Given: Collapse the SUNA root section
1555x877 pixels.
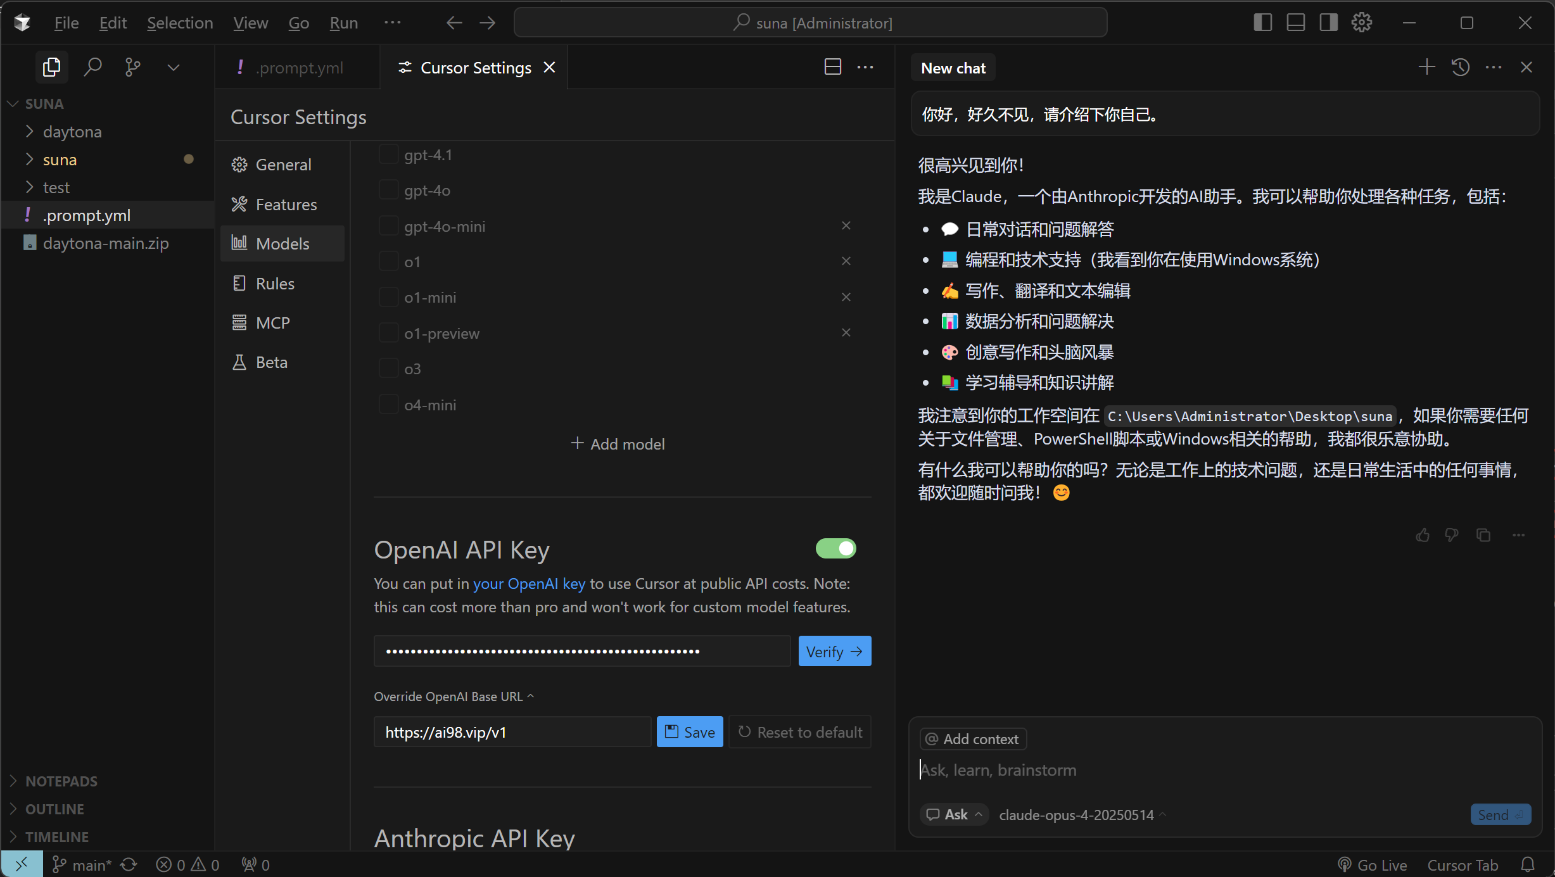Looking at the screenshot, I should click(x=13, y=103).
